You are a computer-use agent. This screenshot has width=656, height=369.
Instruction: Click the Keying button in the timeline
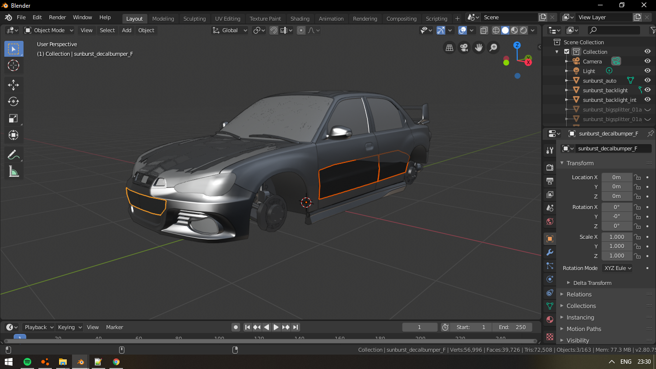[69, 327]
